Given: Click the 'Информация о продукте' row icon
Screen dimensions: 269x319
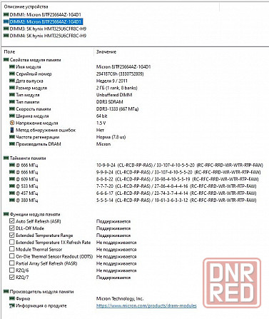Looking at the screenshot, I should [12, 305].
